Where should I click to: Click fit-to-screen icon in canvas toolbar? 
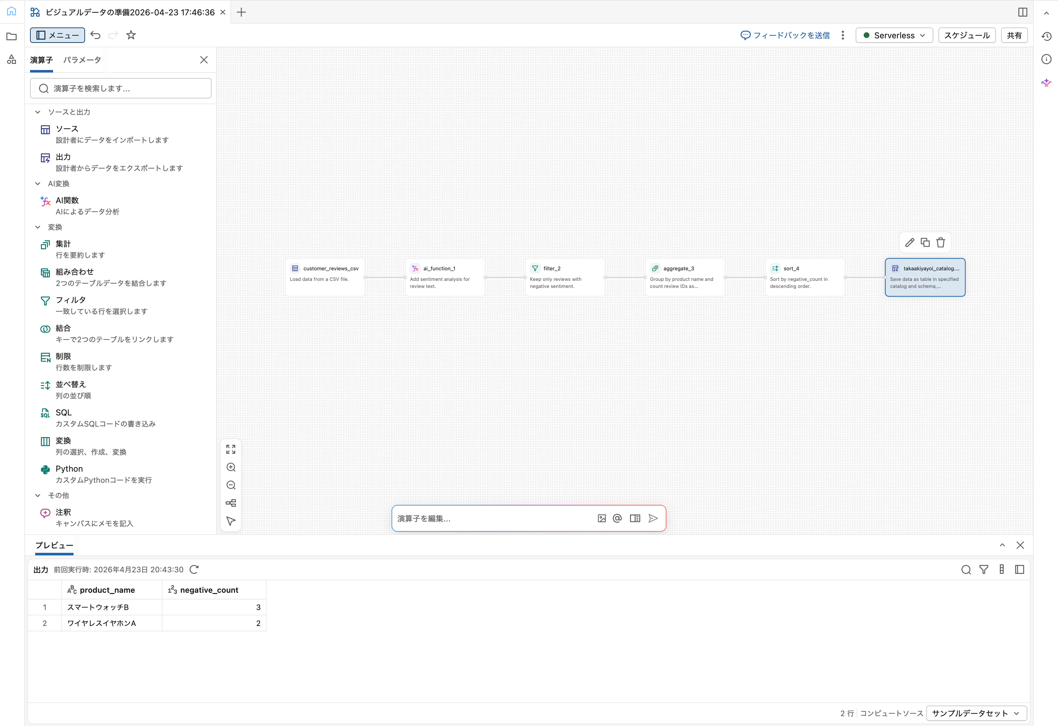(231, 449)
